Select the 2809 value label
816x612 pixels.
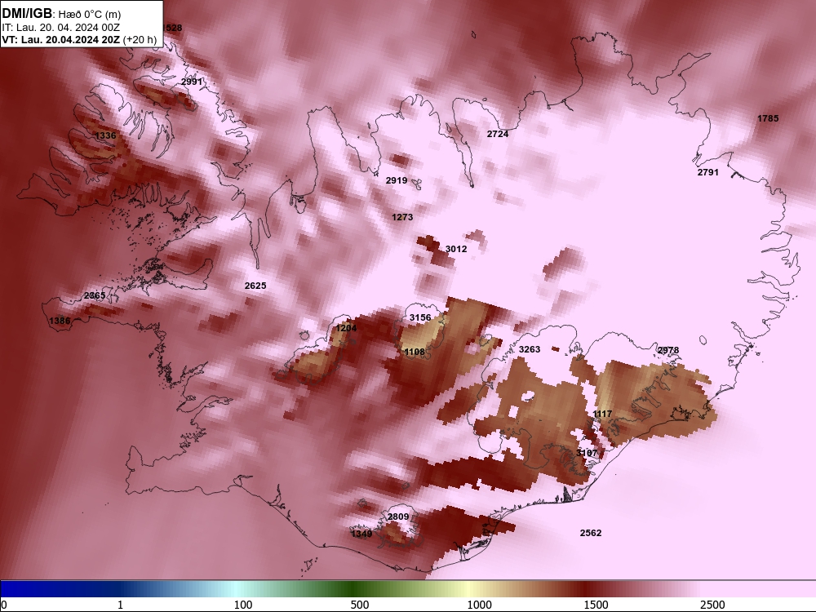coord(398,517)
